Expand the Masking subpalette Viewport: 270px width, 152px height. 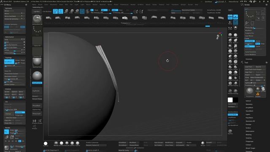(248, 135)
